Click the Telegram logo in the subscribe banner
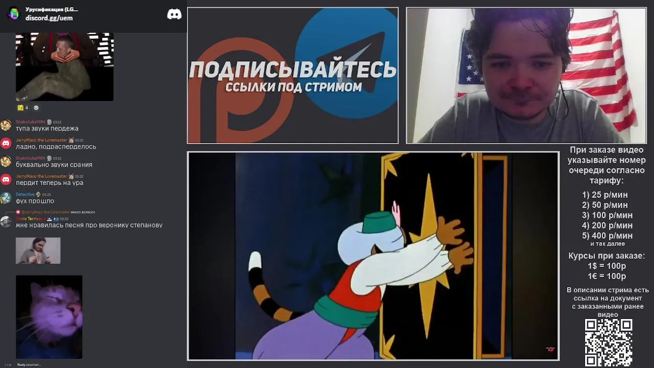 (346, 62)
